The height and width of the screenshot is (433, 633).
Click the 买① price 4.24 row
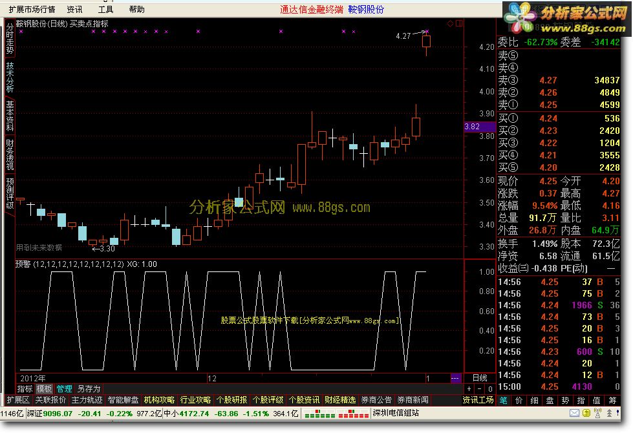pyautogui.click(x=559, y=119)
